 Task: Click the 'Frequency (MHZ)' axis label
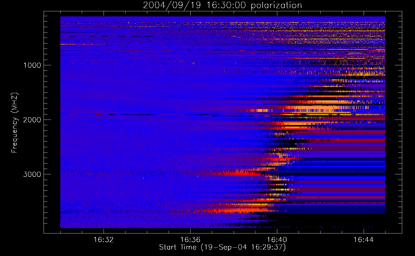pyautogui.click(x=15, y=123)
